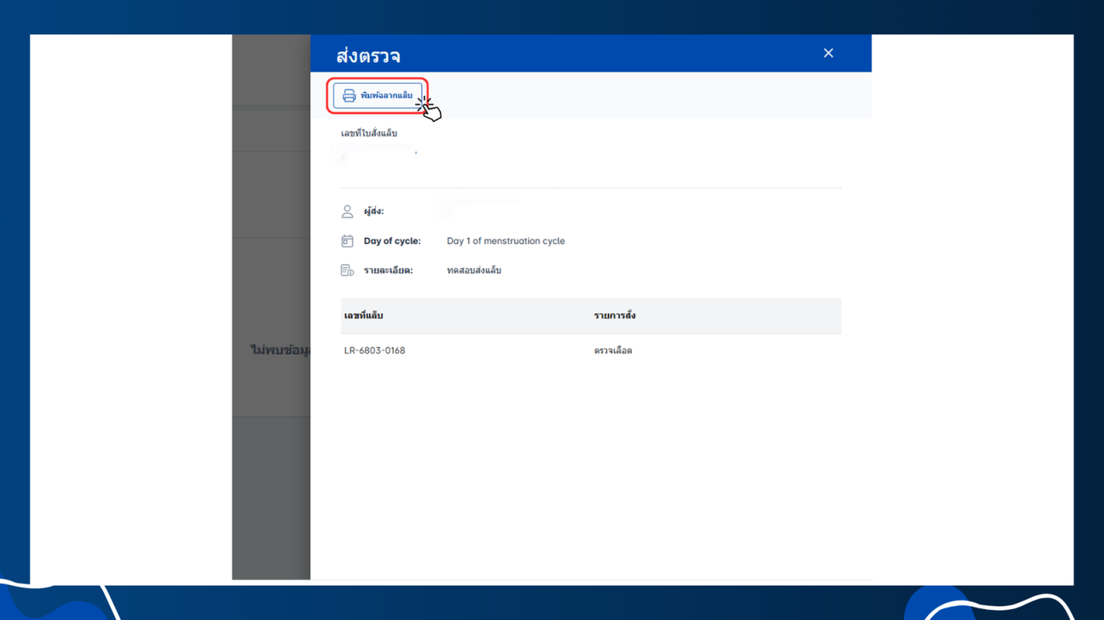The height and width of the screenshot is (620, 1104).
Task: Click the document info icon beside รายละเอียด
Action: [347, 270]
